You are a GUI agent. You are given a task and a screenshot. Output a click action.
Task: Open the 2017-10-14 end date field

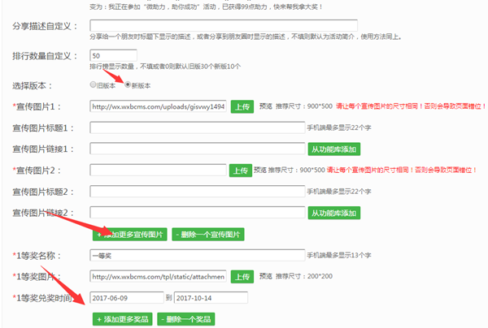[x=211, y=297]
